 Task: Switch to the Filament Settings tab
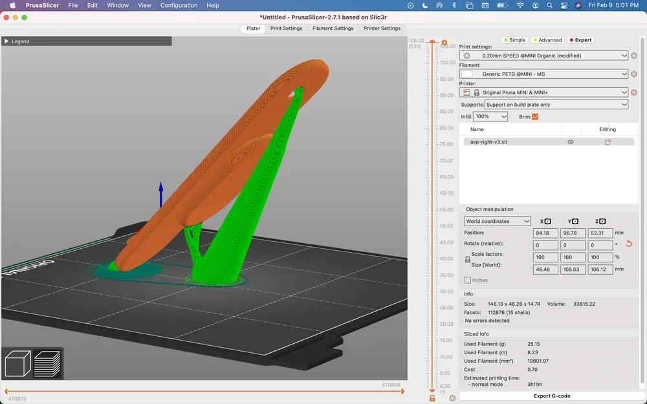point(333,28)
